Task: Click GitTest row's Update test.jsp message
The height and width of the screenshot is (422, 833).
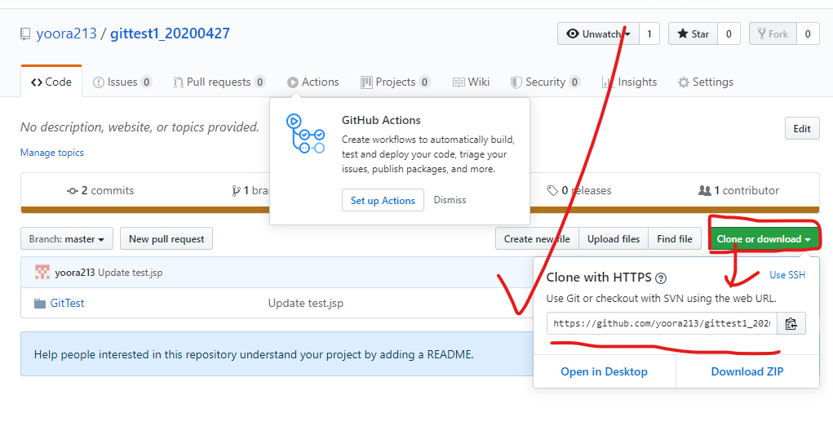Action: (305, 303)
